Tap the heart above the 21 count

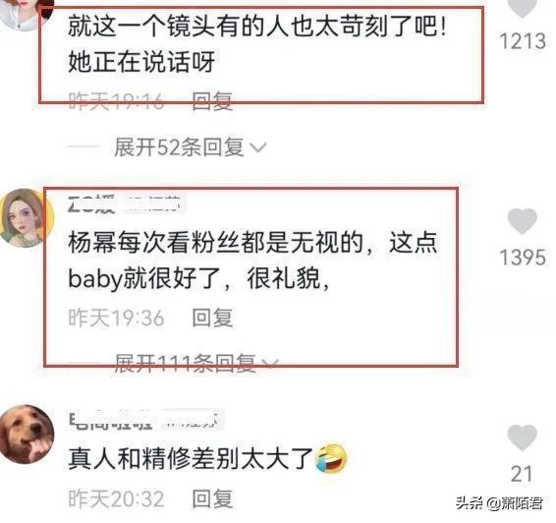(522, 437)
